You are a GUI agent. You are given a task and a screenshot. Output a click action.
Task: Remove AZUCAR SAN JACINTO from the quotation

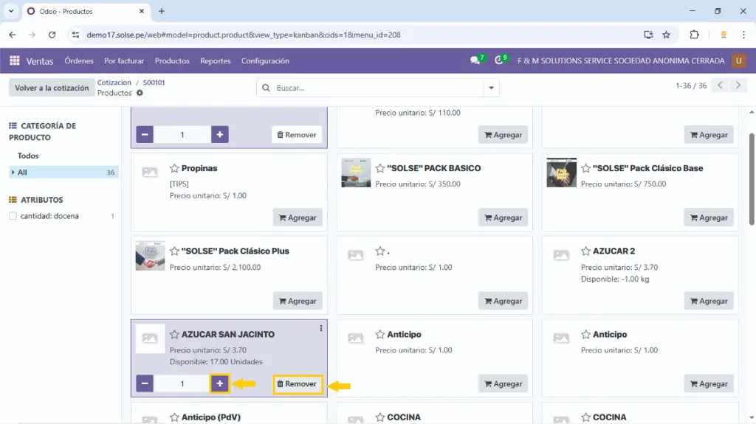[x=298, y=384]
